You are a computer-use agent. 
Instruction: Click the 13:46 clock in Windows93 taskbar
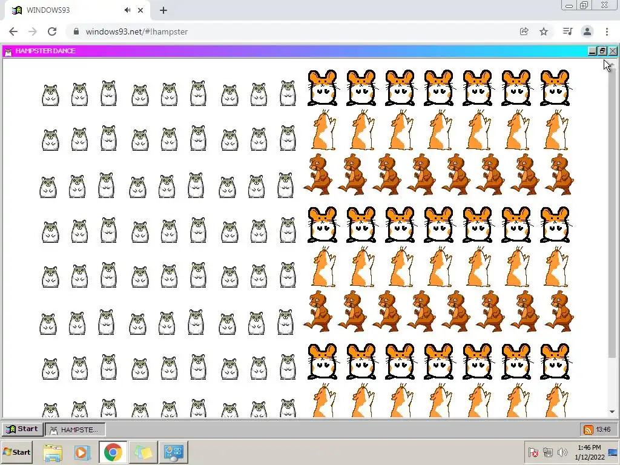(603, 429)
